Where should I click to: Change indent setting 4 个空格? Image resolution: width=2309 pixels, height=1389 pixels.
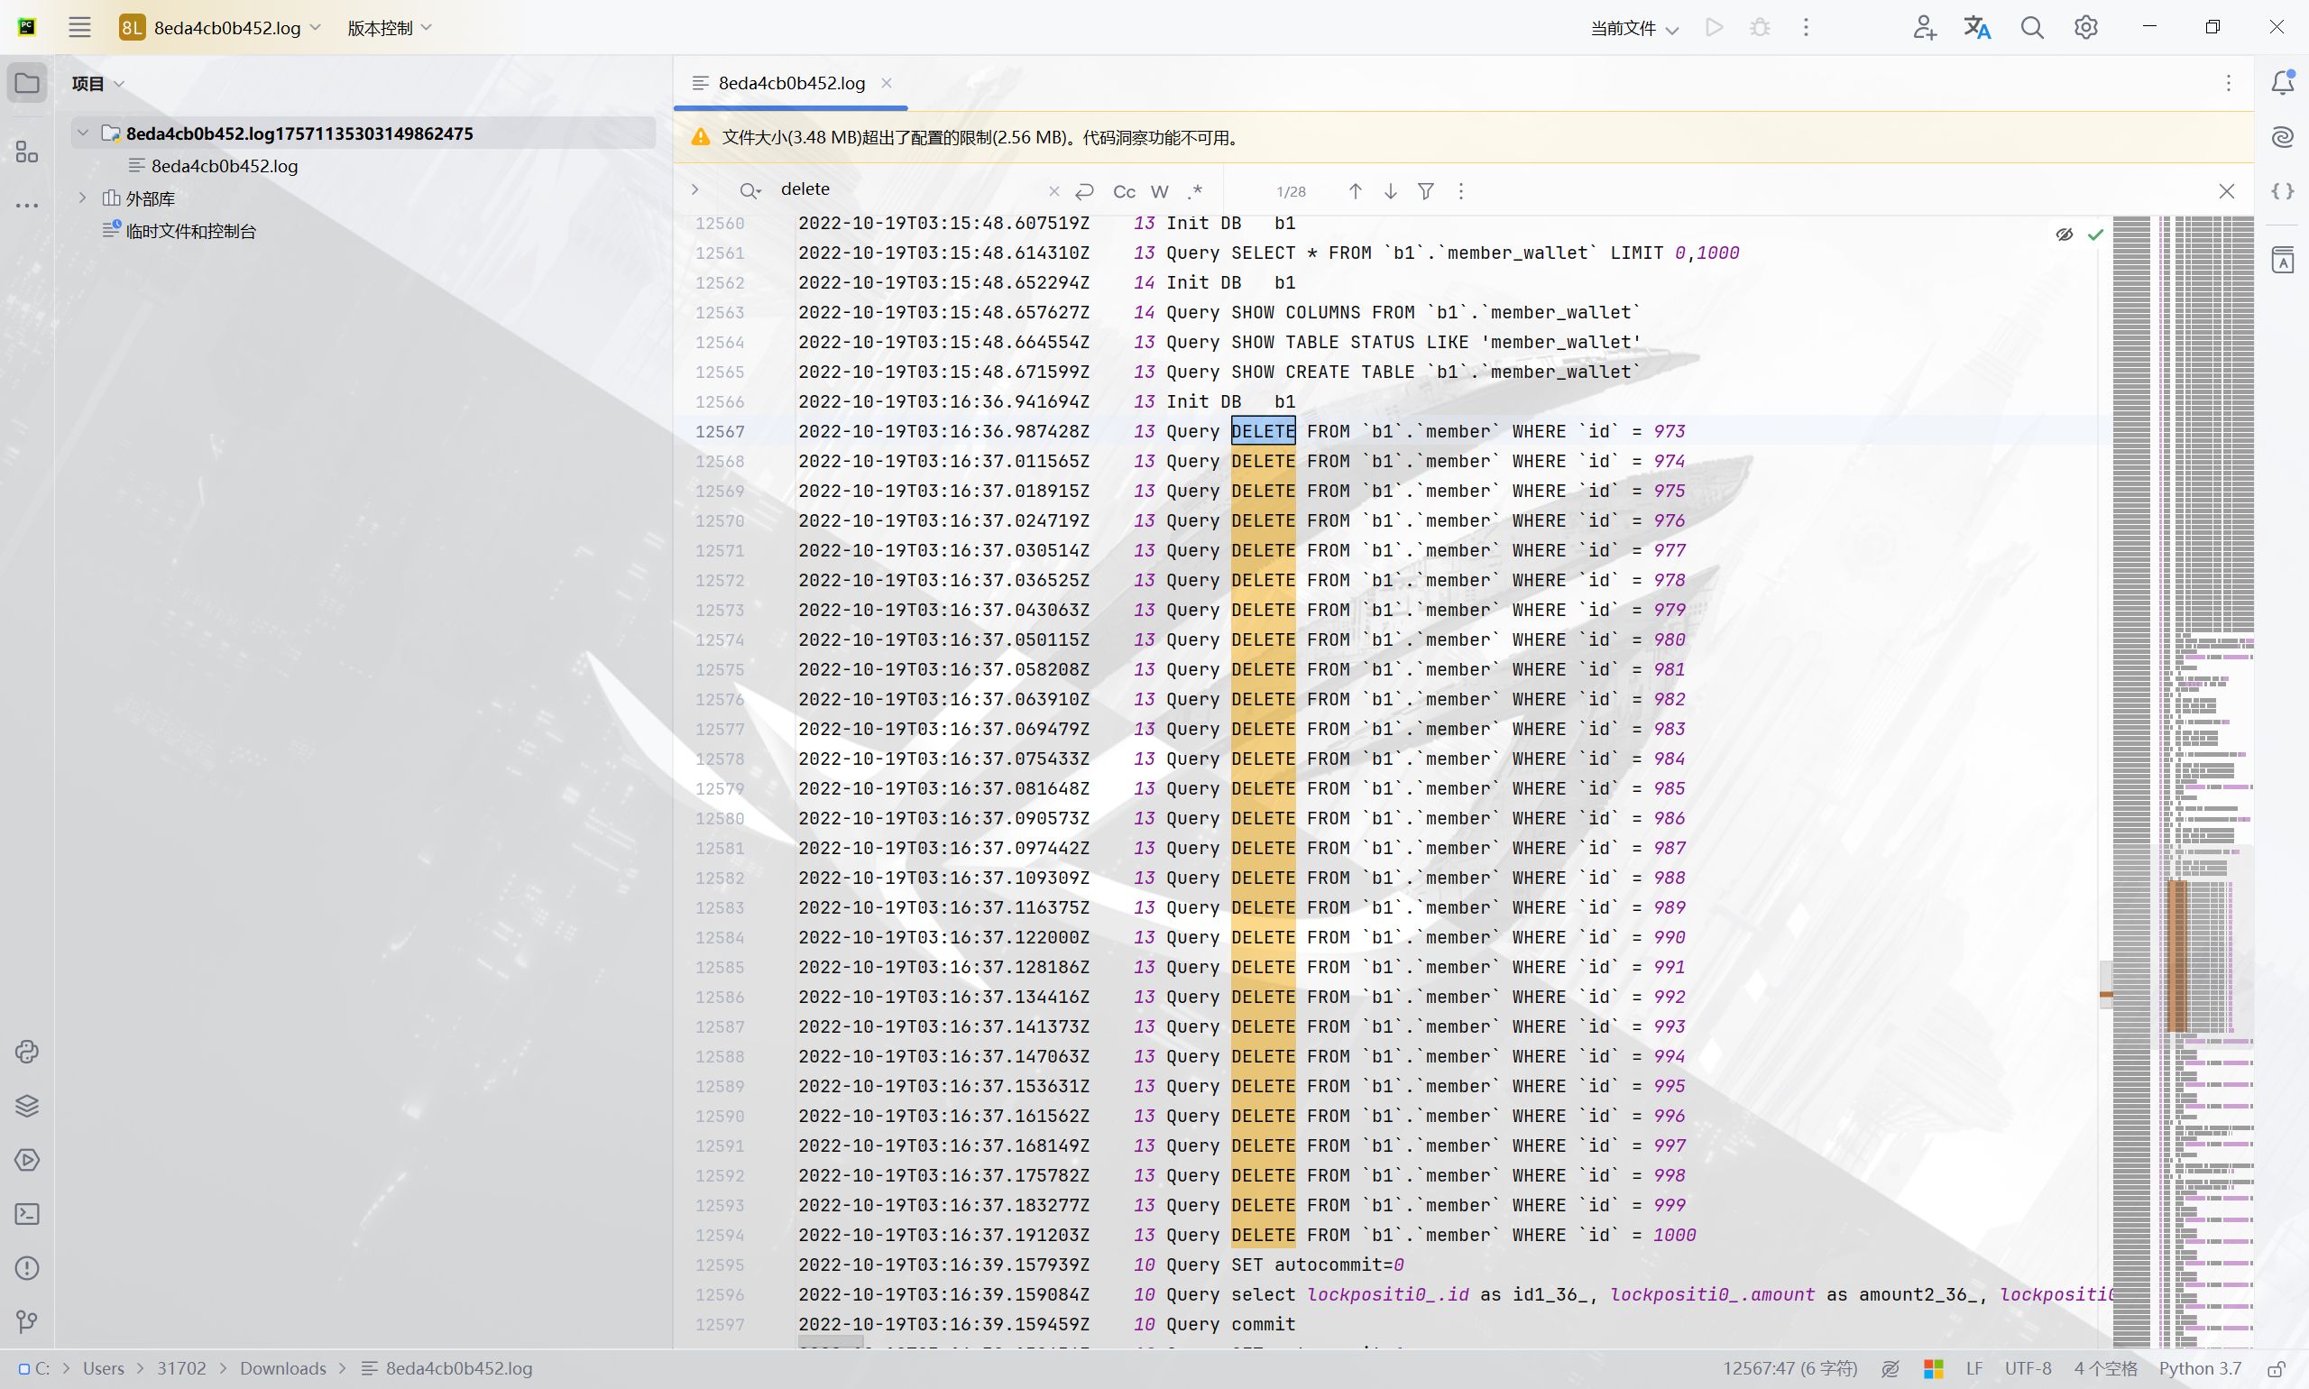[2105, 1368]
